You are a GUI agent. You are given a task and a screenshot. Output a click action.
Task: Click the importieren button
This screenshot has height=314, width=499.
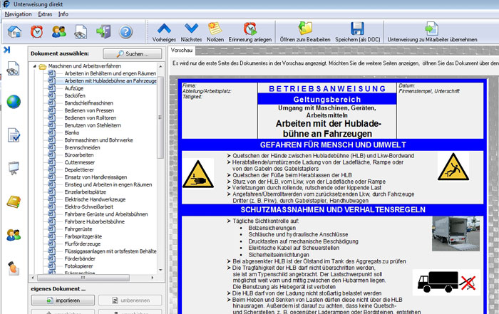63,300
